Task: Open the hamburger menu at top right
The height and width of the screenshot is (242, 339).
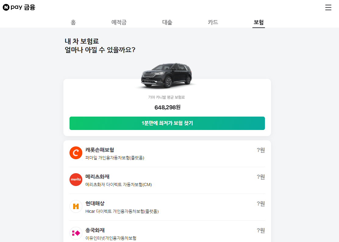Action: pyautogui.click(x=328, y=8)
